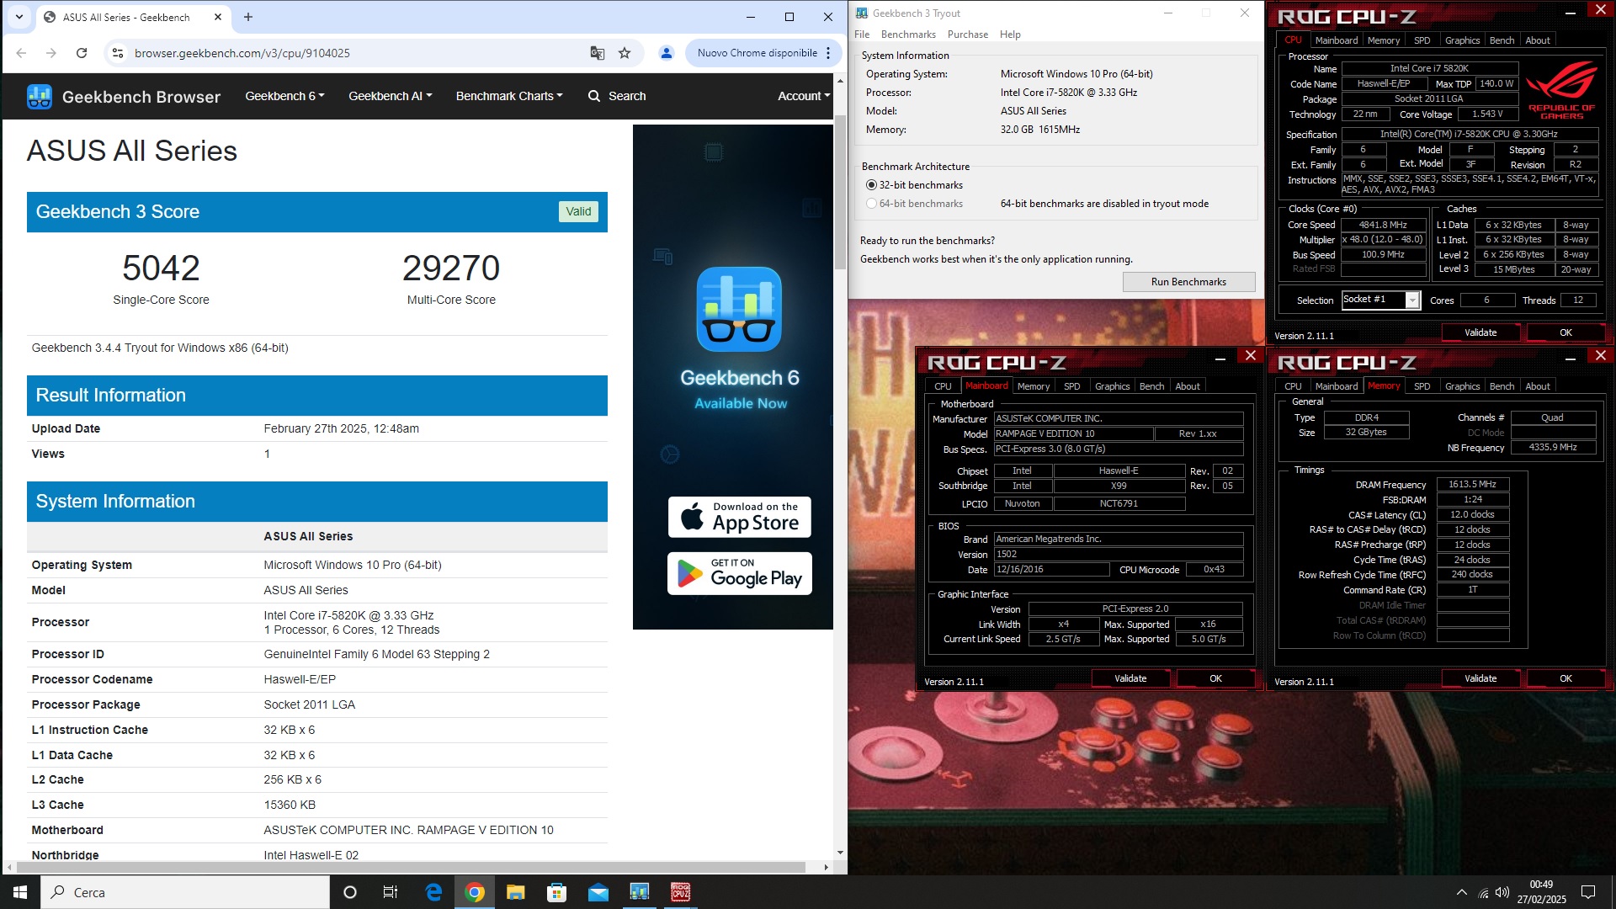1616x909 pixels.
Task: Click the browser vertical scrollbar thumb
Action: coord(840,194)
